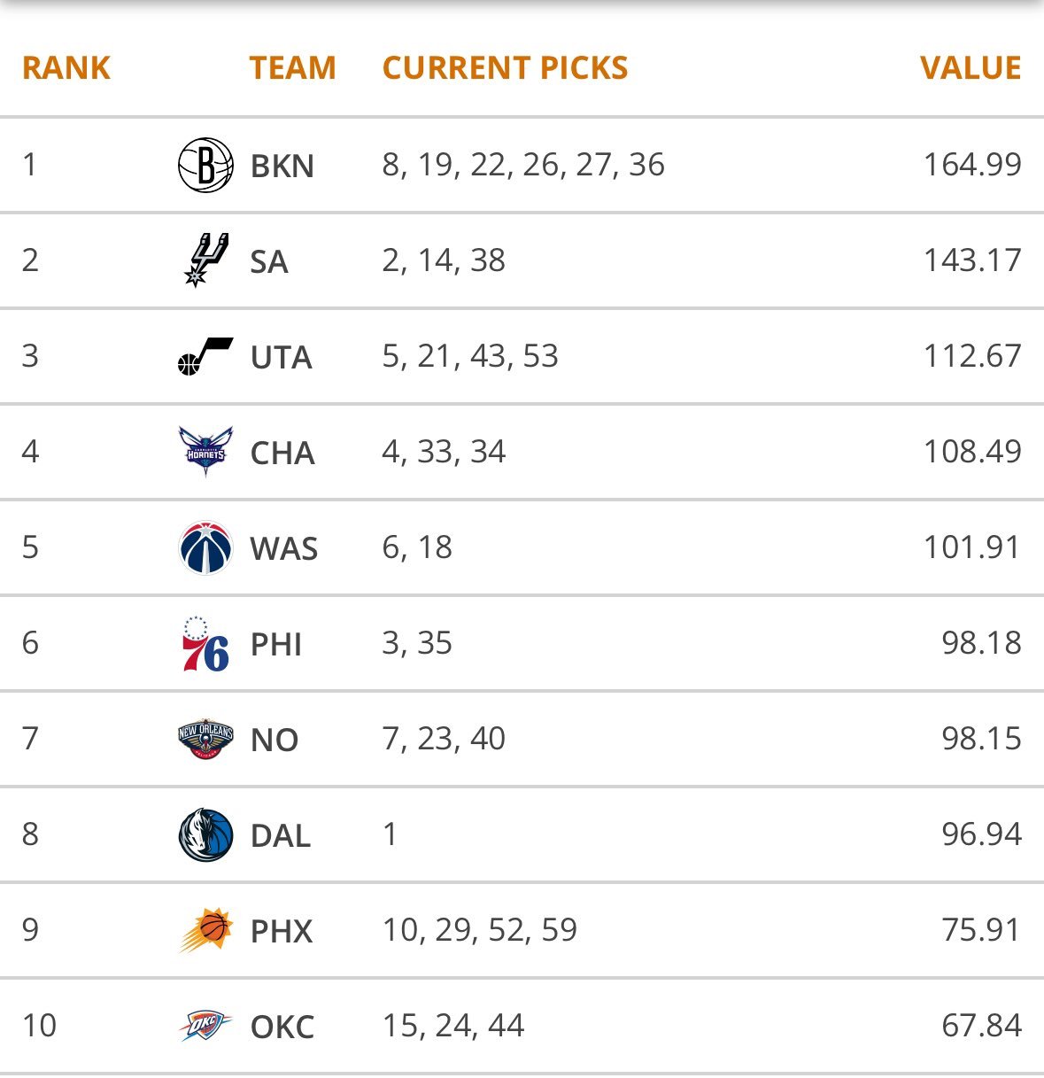
Task: Click the Charlotte Hornets logo
Action: pyautogui.click(x=205, y=452)
